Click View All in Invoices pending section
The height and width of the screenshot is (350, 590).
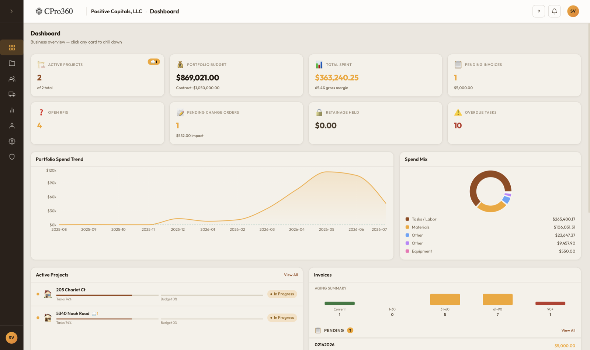tap(568, 330)
